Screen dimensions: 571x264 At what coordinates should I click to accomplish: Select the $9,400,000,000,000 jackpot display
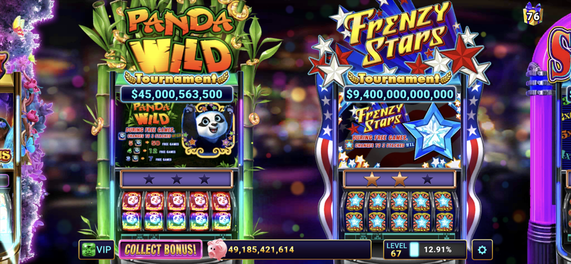[400, 94]
